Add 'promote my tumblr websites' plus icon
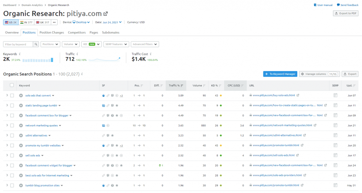Screen dimensions: 362x193 21,145
